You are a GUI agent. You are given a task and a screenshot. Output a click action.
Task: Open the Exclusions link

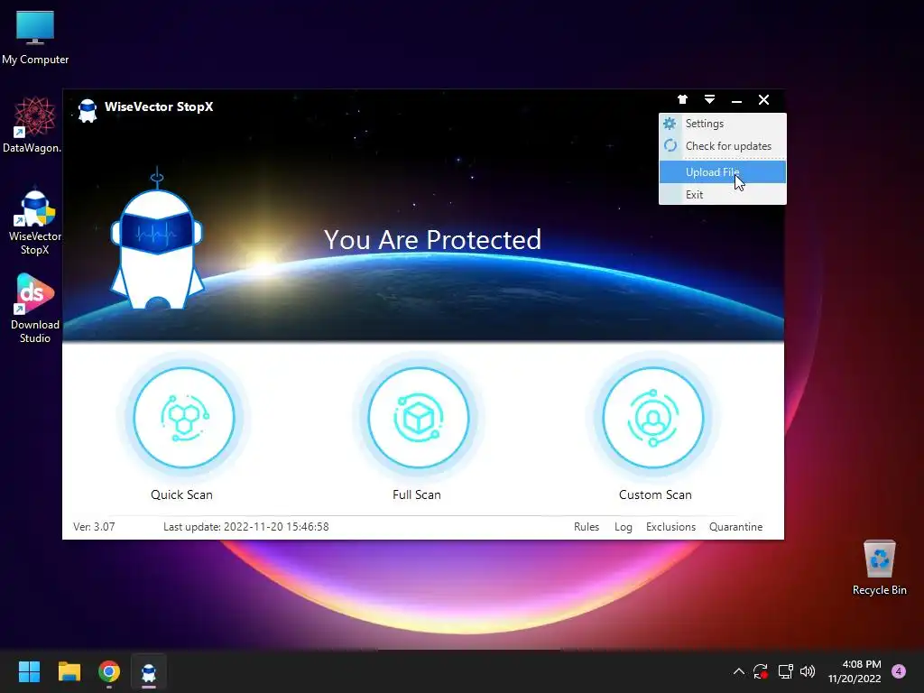670,527
